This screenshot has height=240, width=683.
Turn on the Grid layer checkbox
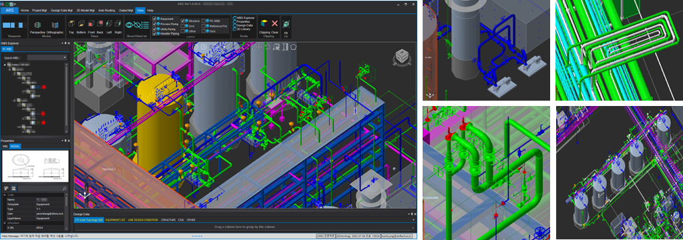click(204, 31)
